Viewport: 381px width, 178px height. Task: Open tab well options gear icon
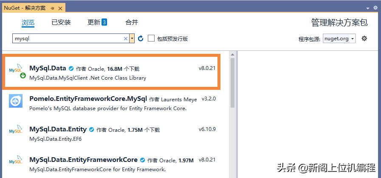click(375, 8)
